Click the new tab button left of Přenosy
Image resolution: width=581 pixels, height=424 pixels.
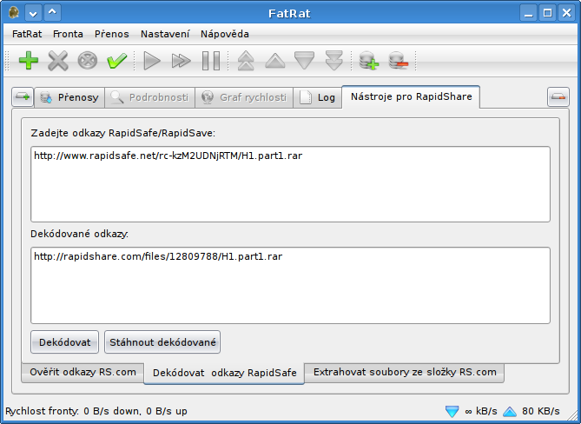pyautogui.click(x=23, y=97)
